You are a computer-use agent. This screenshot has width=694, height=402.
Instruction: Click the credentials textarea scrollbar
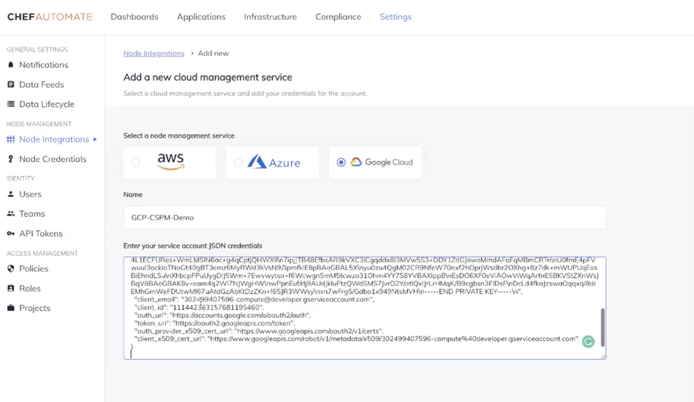(x=602, y=326)
